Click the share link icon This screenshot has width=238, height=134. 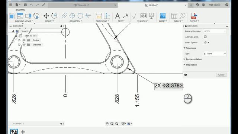(x=44, y=5)
